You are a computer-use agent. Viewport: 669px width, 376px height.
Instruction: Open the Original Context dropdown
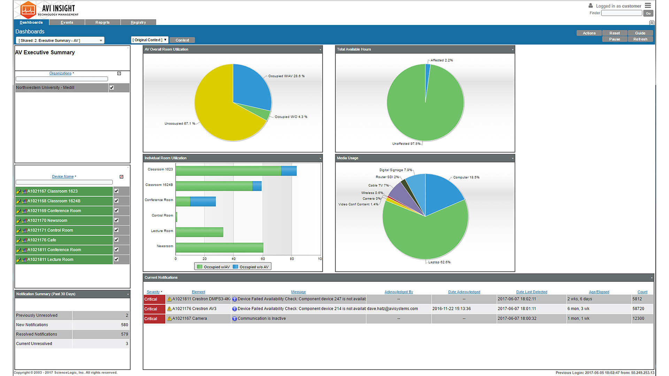coord(150,40)
